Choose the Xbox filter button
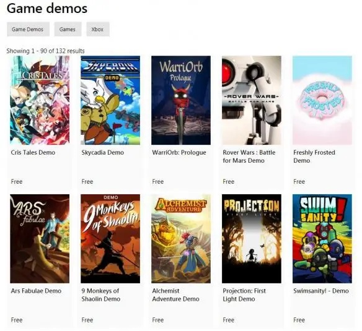 click(98, 29)
